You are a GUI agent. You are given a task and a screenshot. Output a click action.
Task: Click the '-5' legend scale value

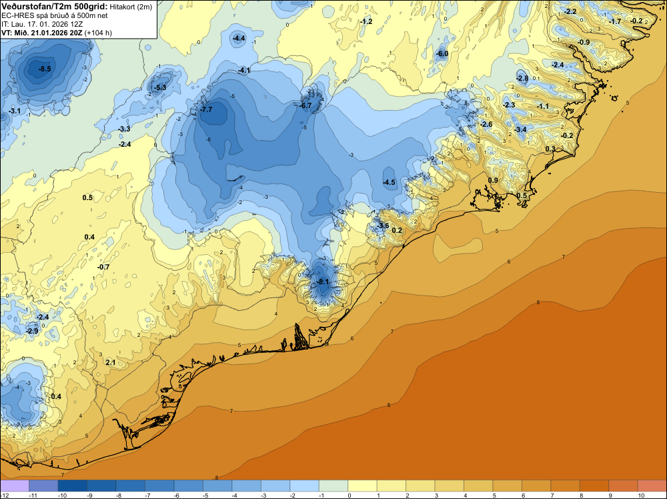[204, 495]
